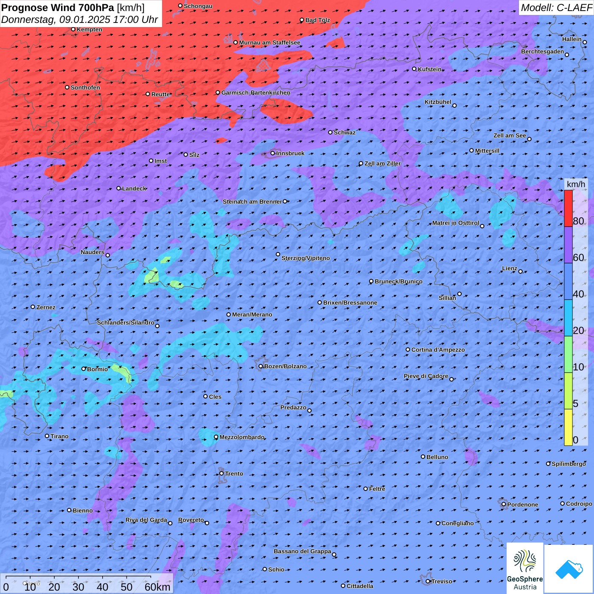This screenshot has width=594, height=594.
Task: Click the red 80 km/h legend swatch
Action: coord(568,208)
